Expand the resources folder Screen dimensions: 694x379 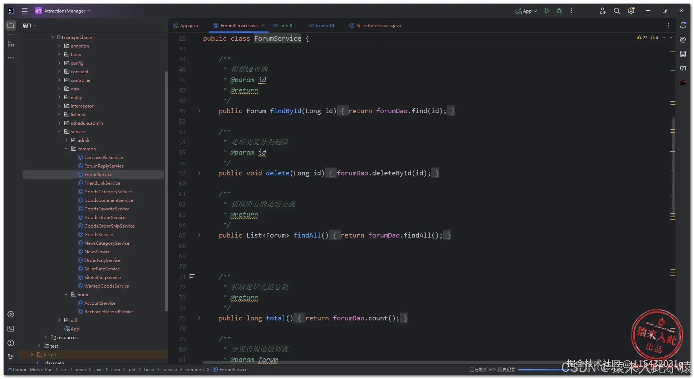(46, 337)
